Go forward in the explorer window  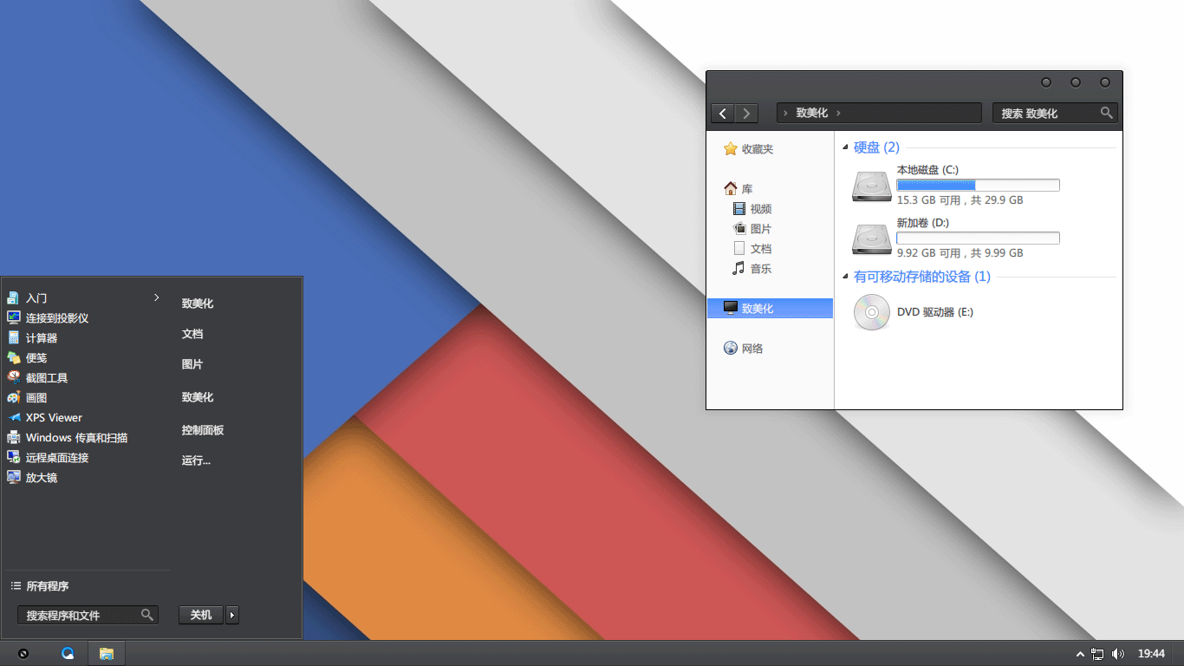[746, 114]
